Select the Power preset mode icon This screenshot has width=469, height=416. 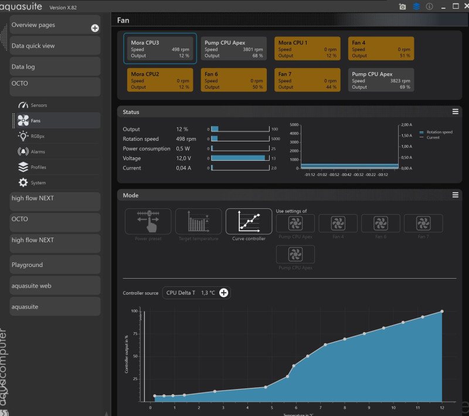click(x=148, y=221)
